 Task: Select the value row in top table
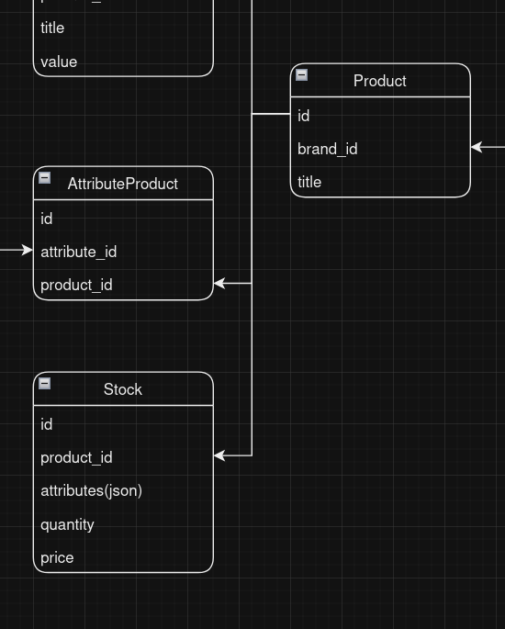pos(123,62)
